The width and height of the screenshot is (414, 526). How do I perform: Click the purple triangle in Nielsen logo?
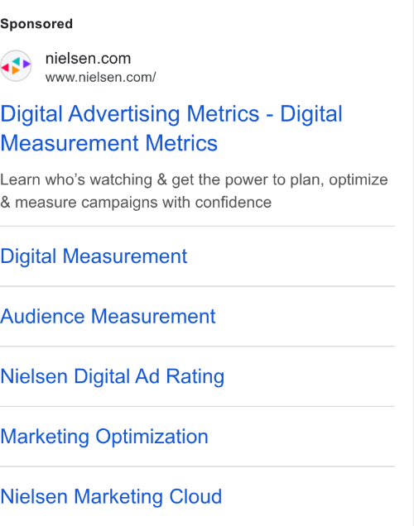click(26, 64)
